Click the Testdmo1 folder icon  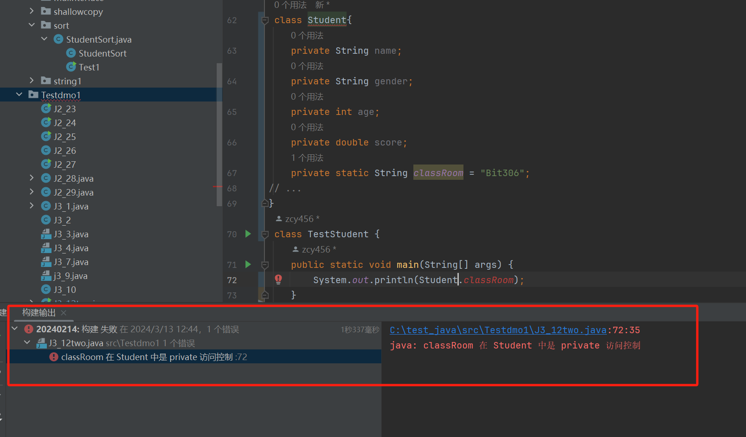[x=33, y=95]
